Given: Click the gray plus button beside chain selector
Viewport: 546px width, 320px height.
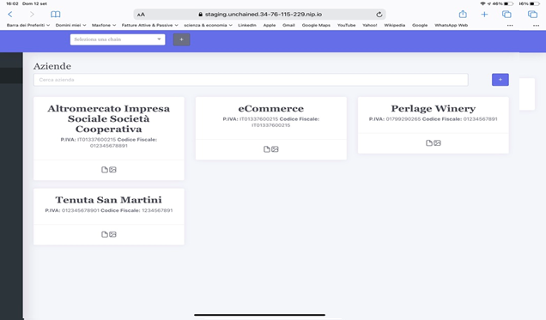Looking at the screenshot, I should click(181, 39).
